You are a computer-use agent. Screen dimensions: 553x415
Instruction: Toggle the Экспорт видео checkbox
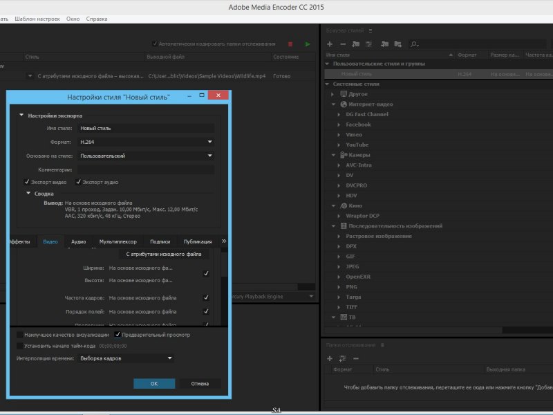point(27,182)
